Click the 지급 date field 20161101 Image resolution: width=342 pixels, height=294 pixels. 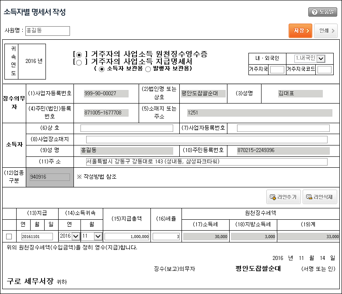coord(37,237)
